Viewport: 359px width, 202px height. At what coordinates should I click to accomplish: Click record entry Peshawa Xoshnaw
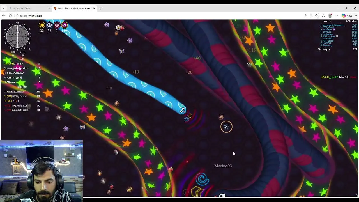15,92
